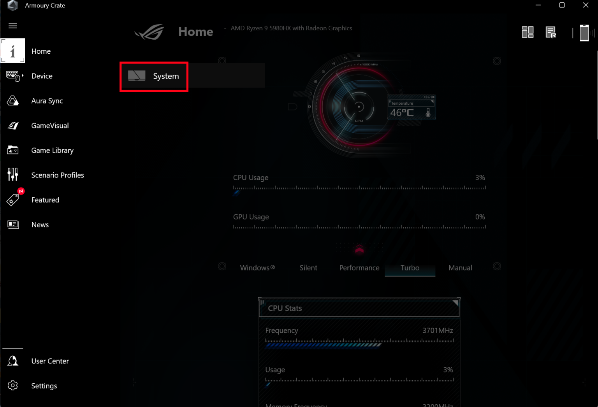Screen dimensions: 598x407
Task: Open the Device section keyboard icon
Action: [x=13, y=76]
